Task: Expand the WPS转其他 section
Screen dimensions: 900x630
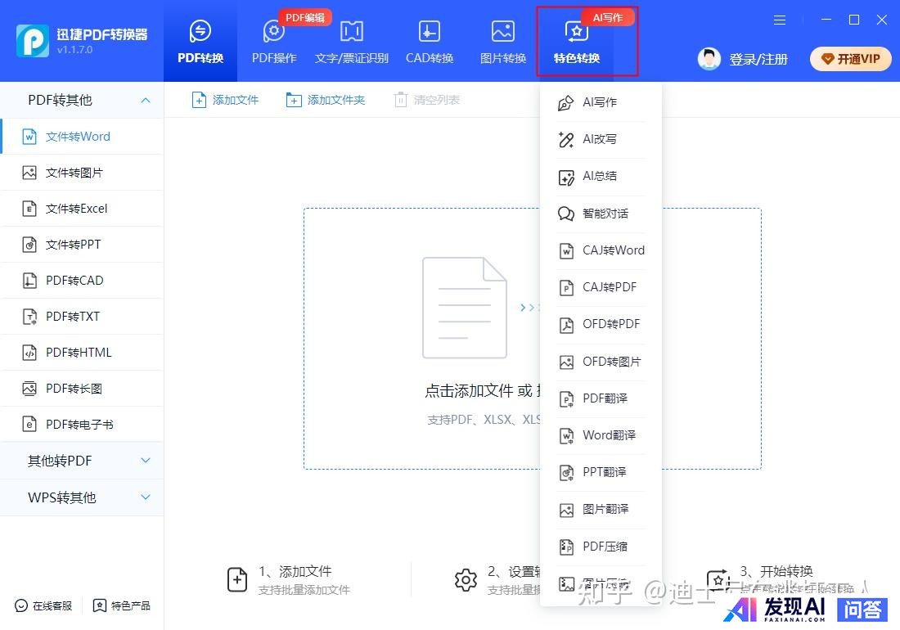Action: (146, 497)
